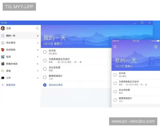Open the hamburger menu in phone view
This screenshot has width=160, height=128.
115,47
